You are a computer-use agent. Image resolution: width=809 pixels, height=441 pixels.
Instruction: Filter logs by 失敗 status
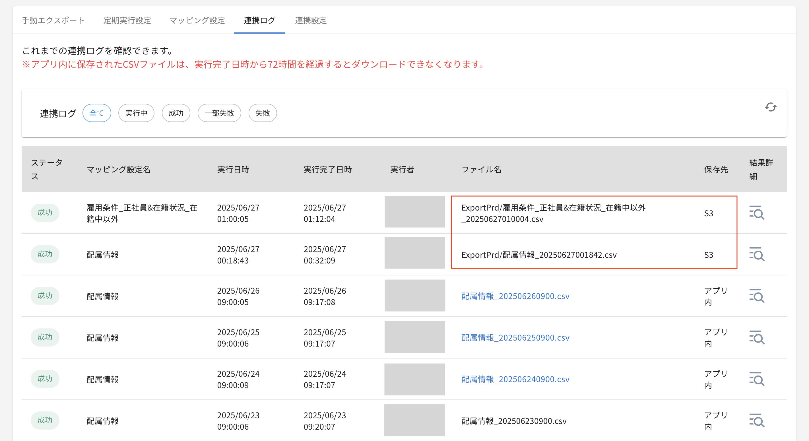point(263,113)
